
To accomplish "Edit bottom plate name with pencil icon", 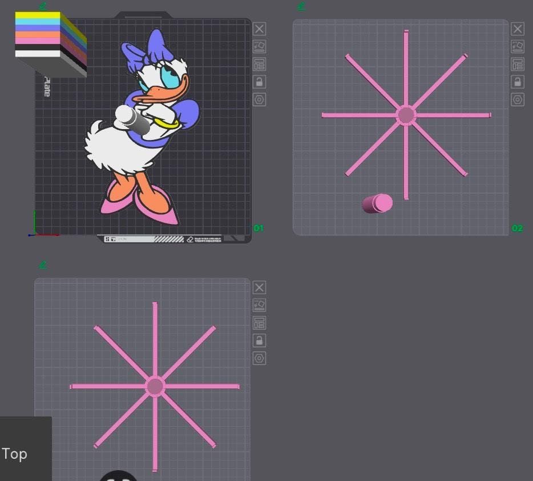I will point(43,264).
